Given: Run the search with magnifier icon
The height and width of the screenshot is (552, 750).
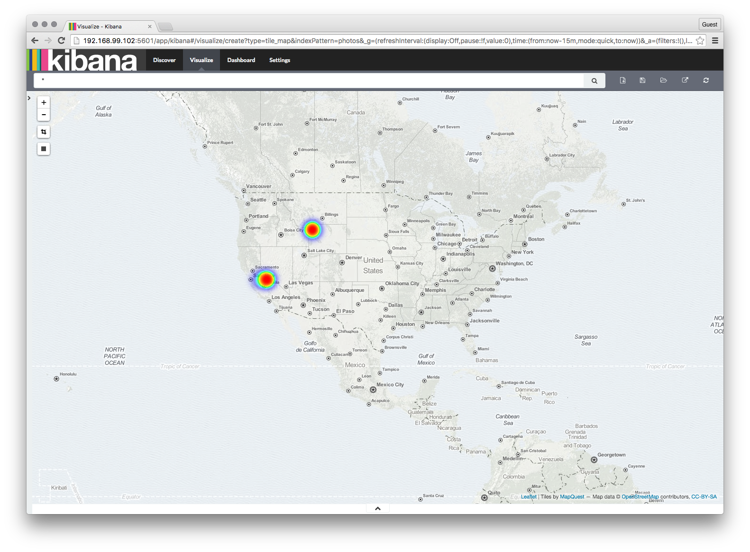Looking at the screenshot, I should click(x=595, y=81).
